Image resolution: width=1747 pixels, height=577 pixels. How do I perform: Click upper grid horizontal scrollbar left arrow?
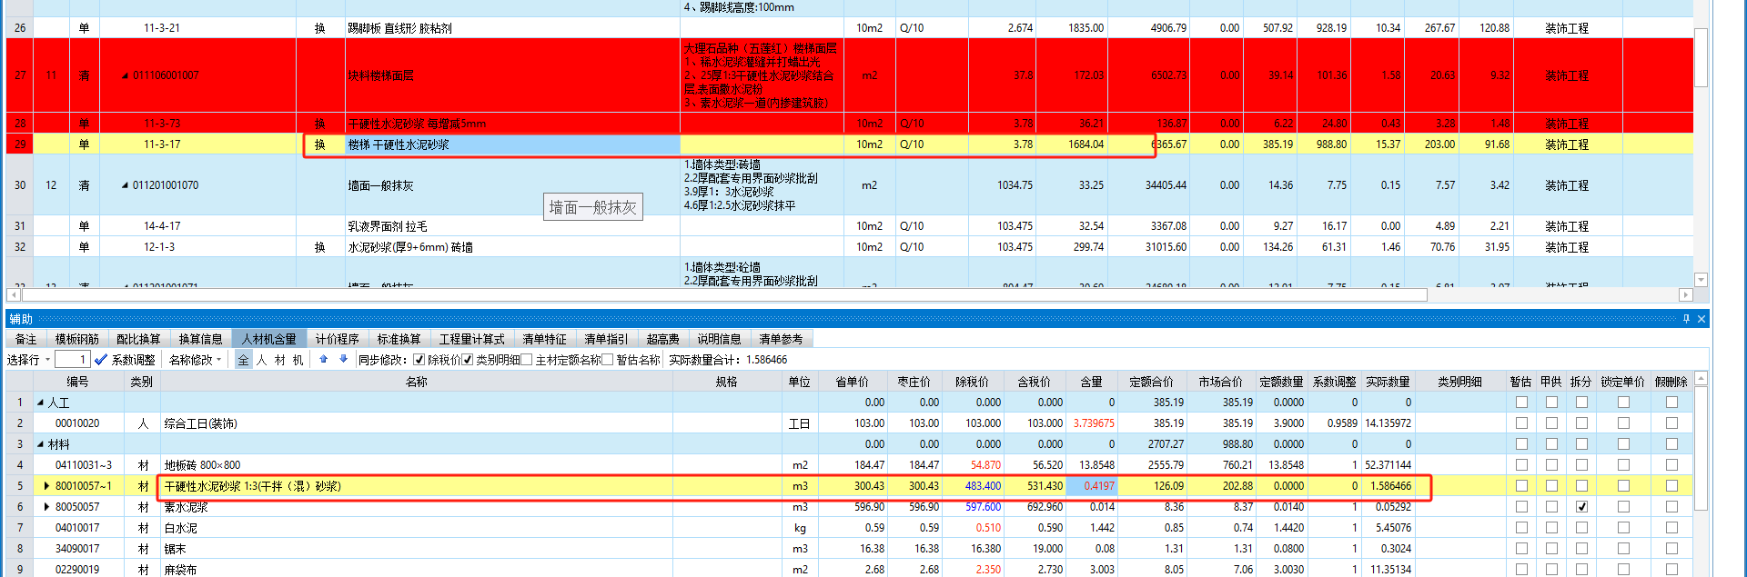click(x=14, y=294)
